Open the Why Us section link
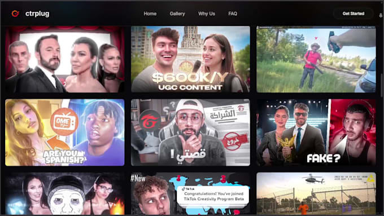384x216 pixels. [x=207, y=14]
